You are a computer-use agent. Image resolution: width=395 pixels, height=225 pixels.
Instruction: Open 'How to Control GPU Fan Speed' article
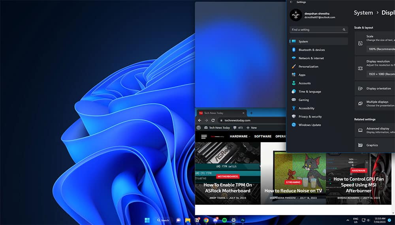click(359, 185)
